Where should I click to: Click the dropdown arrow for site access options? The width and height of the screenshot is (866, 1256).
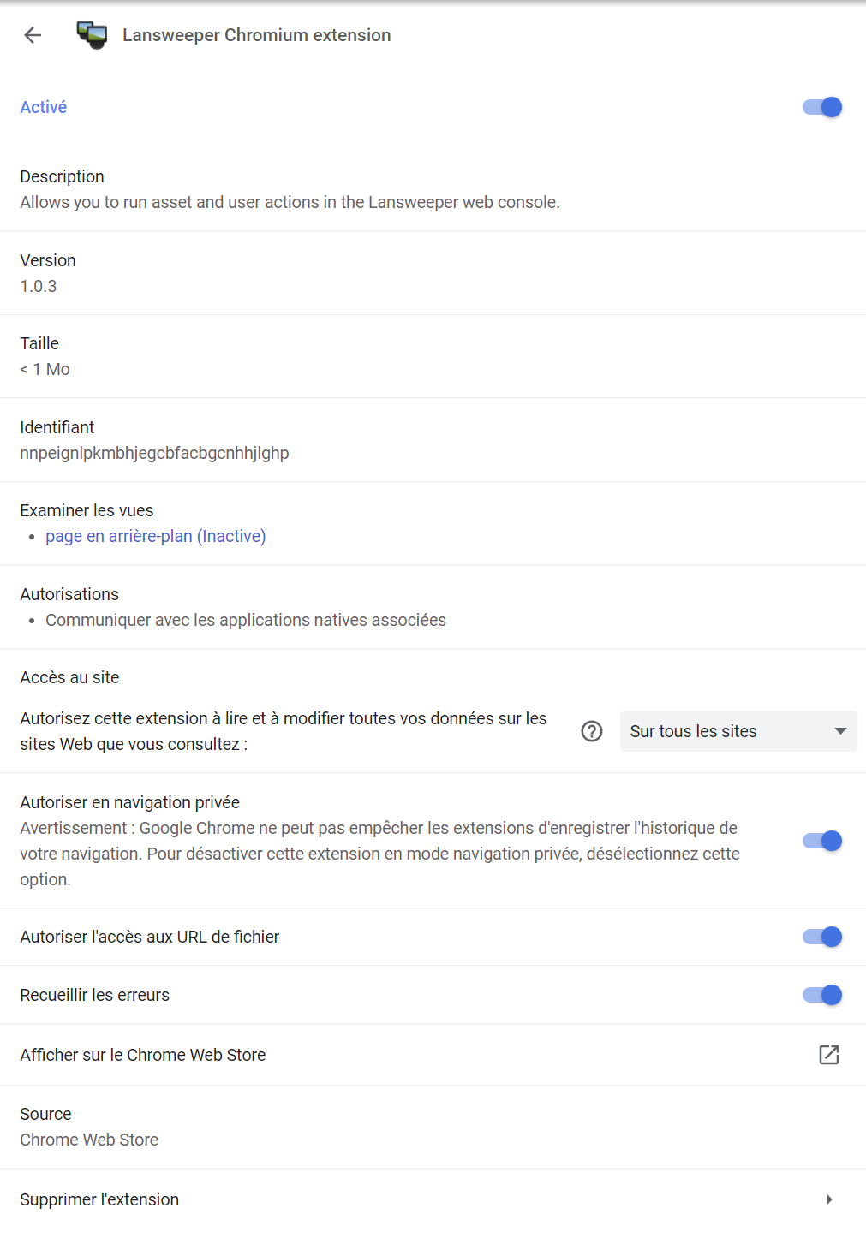[x=839, y=731]
